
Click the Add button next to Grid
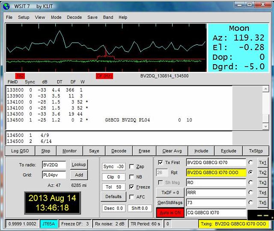(x=79, y=175)
